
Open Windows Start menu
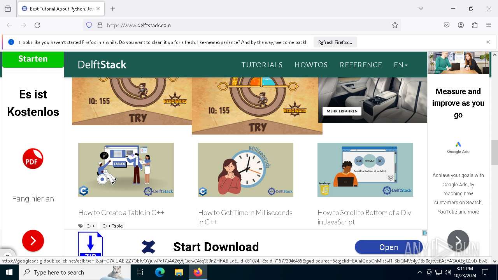9,272
